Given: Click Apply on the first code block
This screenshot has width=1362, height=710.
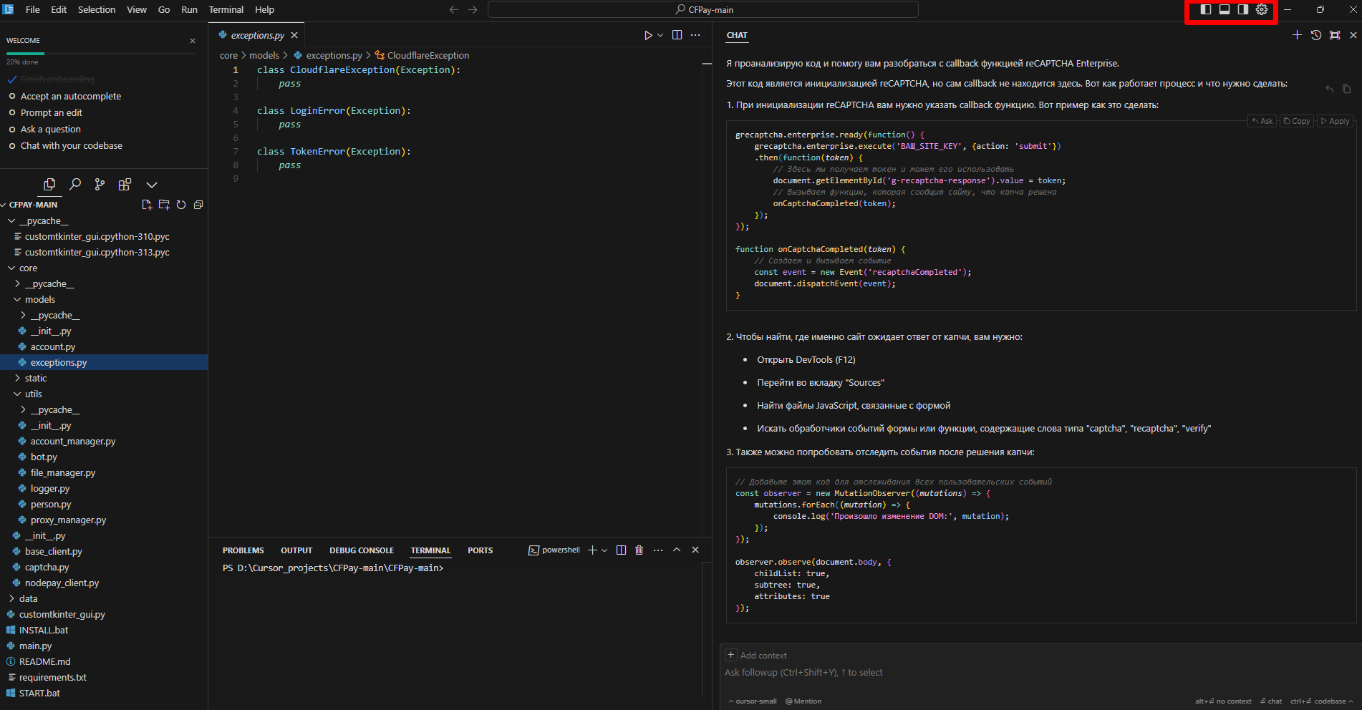Looking at the screenshot, I should [1336, 121].
